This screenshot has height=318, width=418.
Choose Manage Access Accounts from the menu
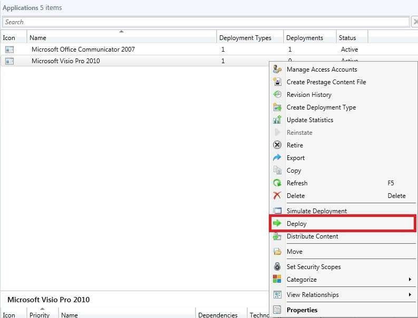(343, 69)
